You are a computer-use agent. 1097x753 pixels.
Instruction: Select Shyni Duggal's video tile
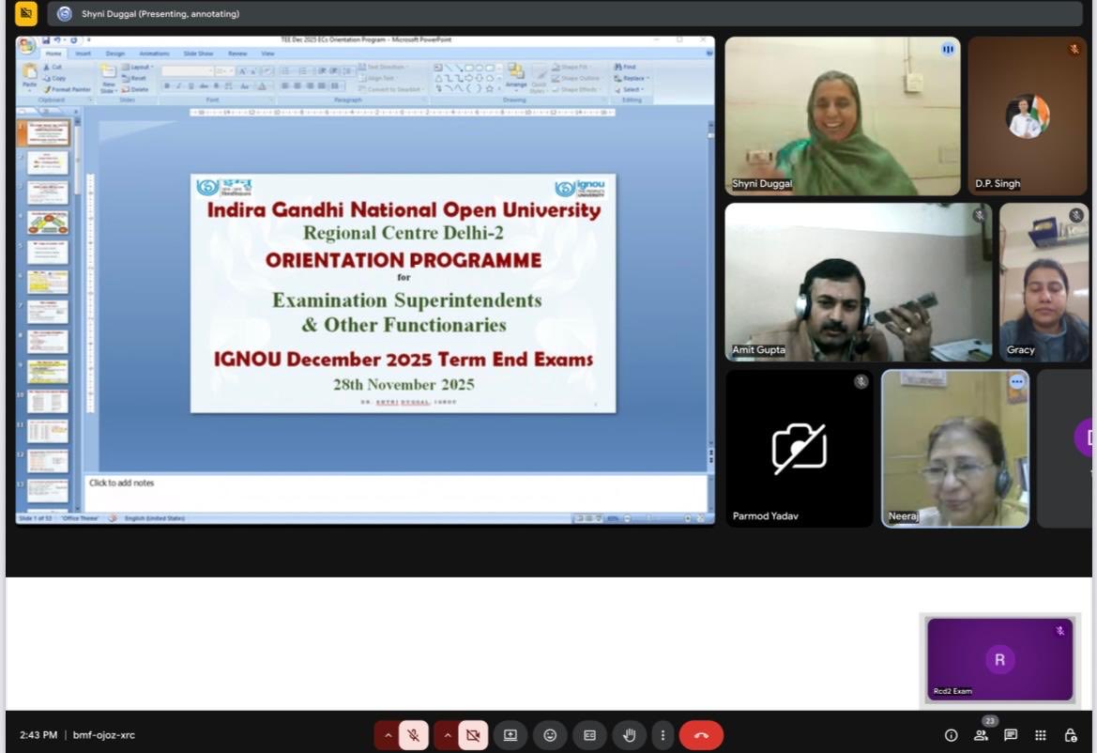843,116
